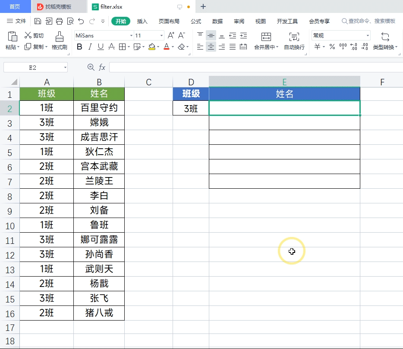Align text to top
403x349 pixels.
[200, 35]
